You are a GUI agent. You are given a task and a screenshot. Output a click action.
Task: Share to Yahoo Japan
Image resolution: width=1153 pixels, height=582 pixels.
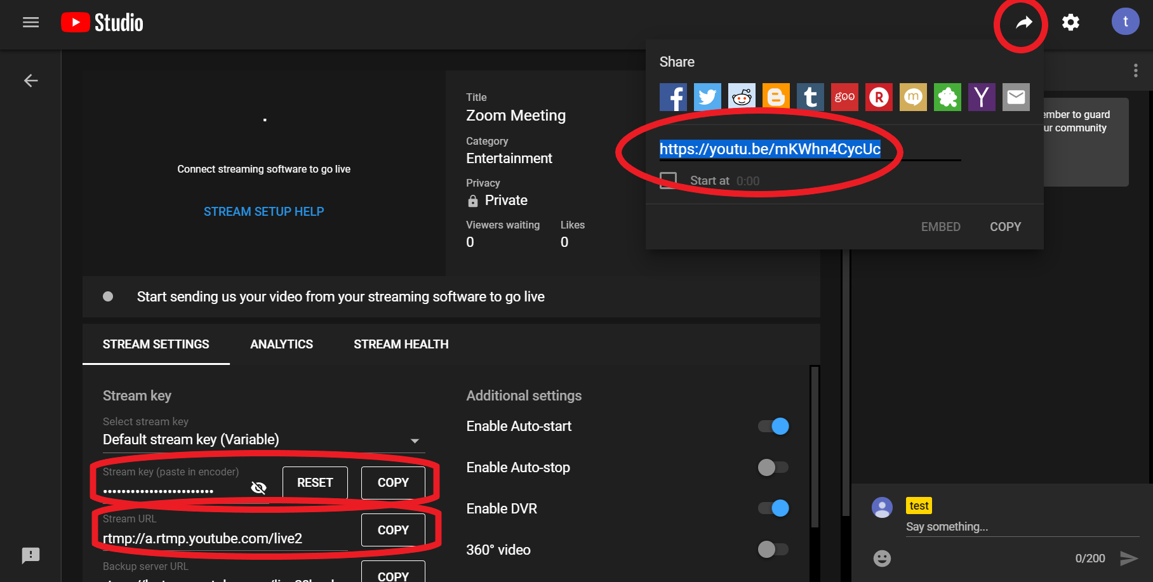pyautogui.click(x=982, y=97)
